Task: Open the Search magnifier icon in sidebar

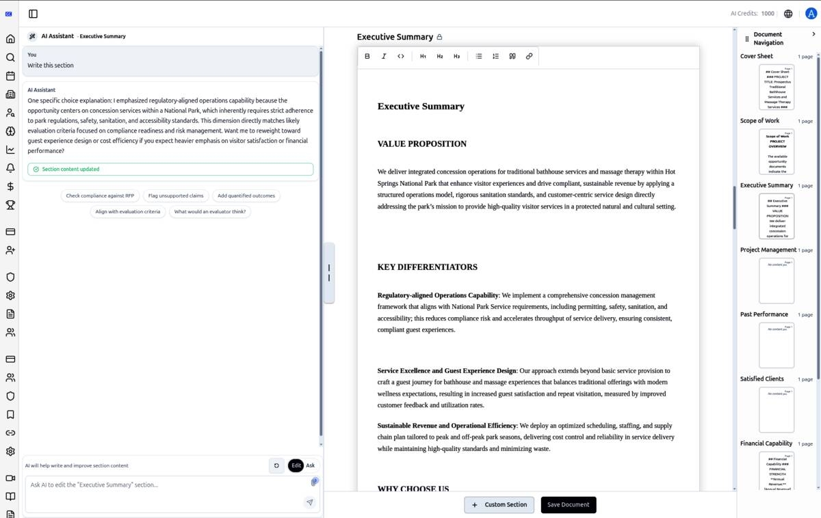Action: 10,57
